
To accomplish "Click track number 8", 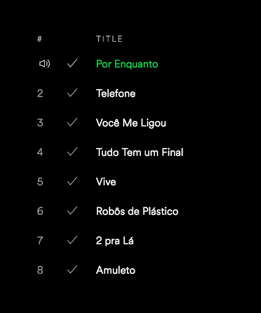I will tap(40, 270).
